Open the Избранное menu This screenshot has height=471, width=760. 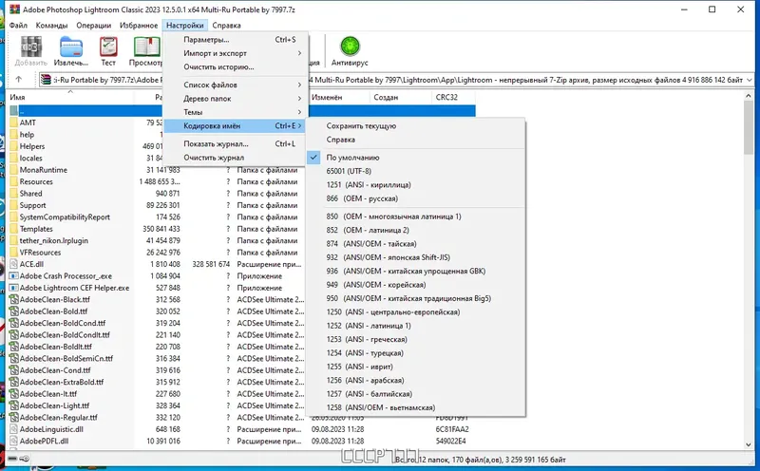pos(139,26)
